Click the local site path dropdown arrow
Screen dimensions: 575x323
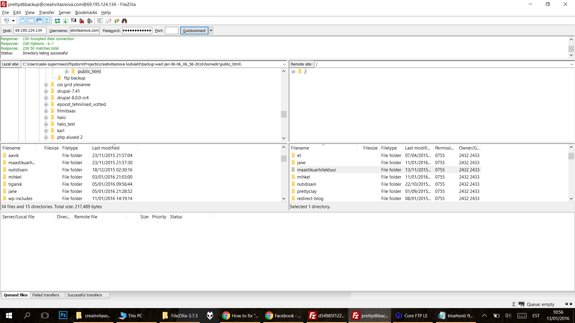[284, 64]
